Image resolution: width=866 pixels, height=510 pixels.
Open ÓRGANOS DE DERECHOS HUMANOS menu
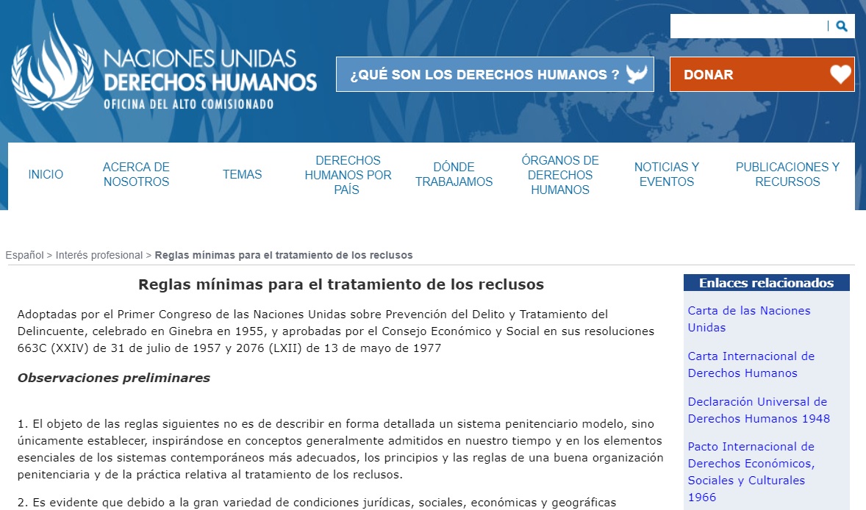[x=560, y=175]
